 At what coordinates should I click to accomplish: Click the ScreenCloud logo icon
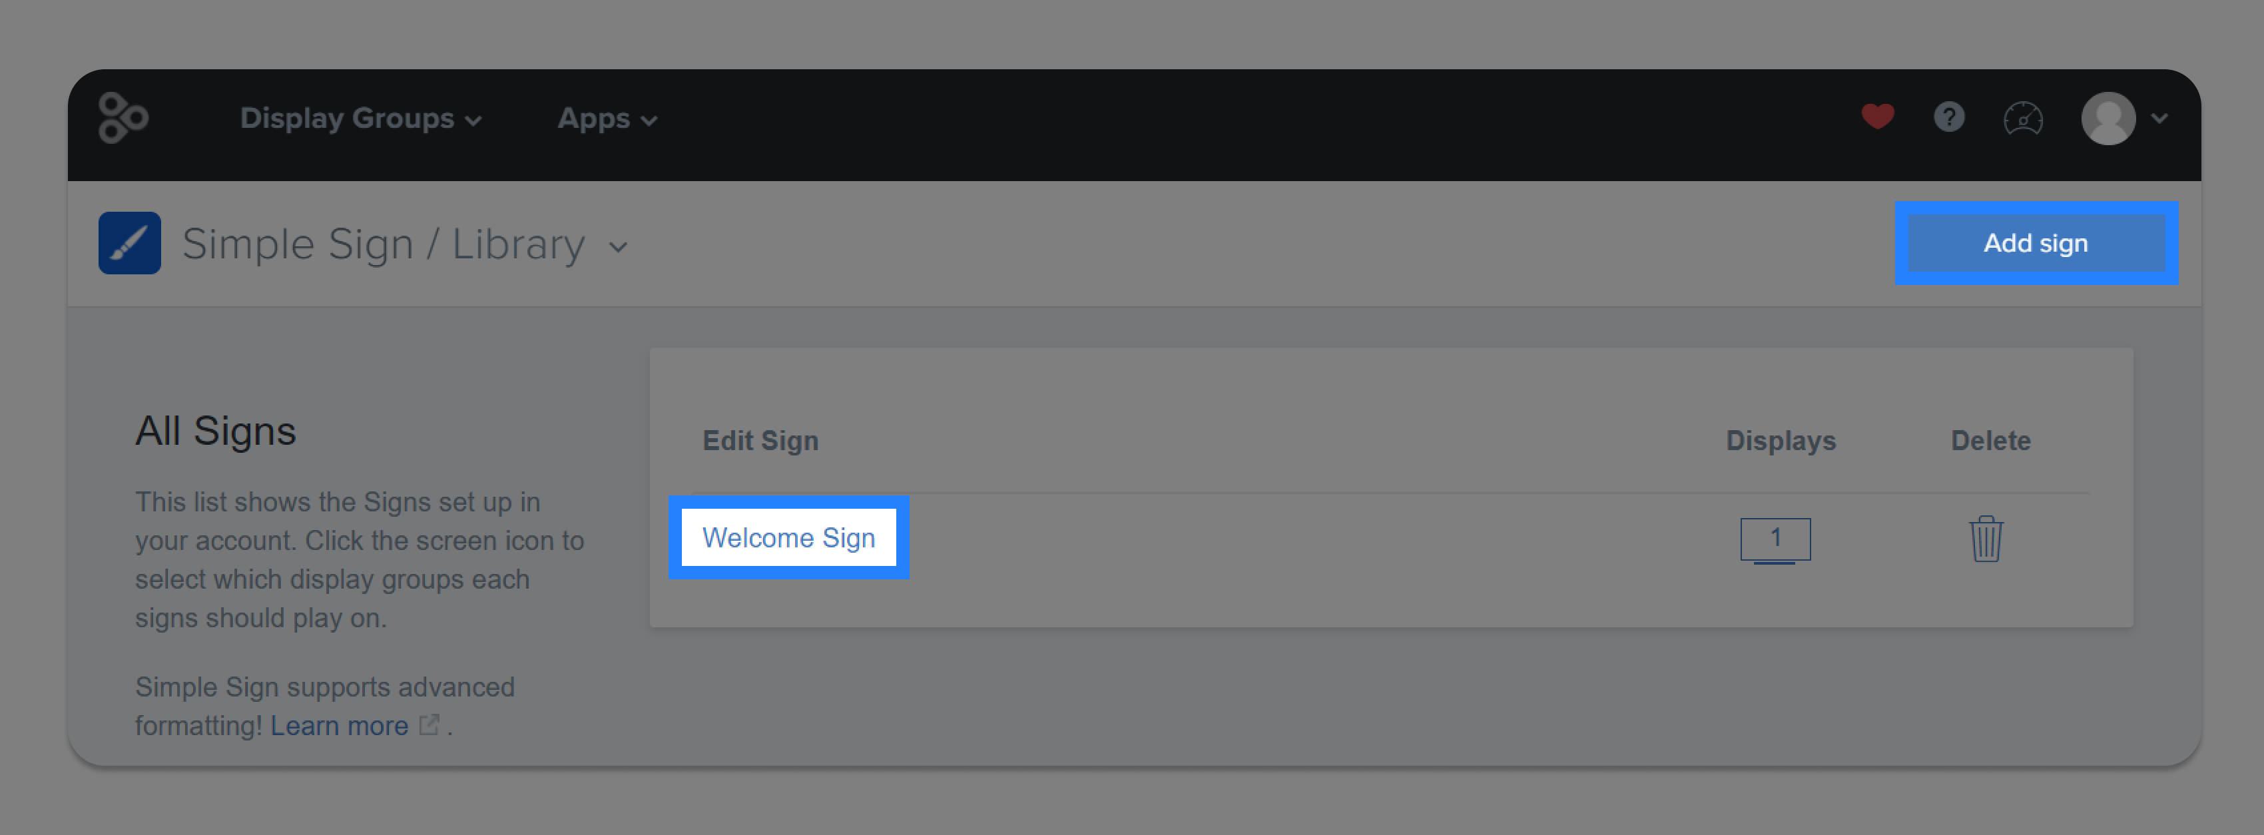[123, 118]
